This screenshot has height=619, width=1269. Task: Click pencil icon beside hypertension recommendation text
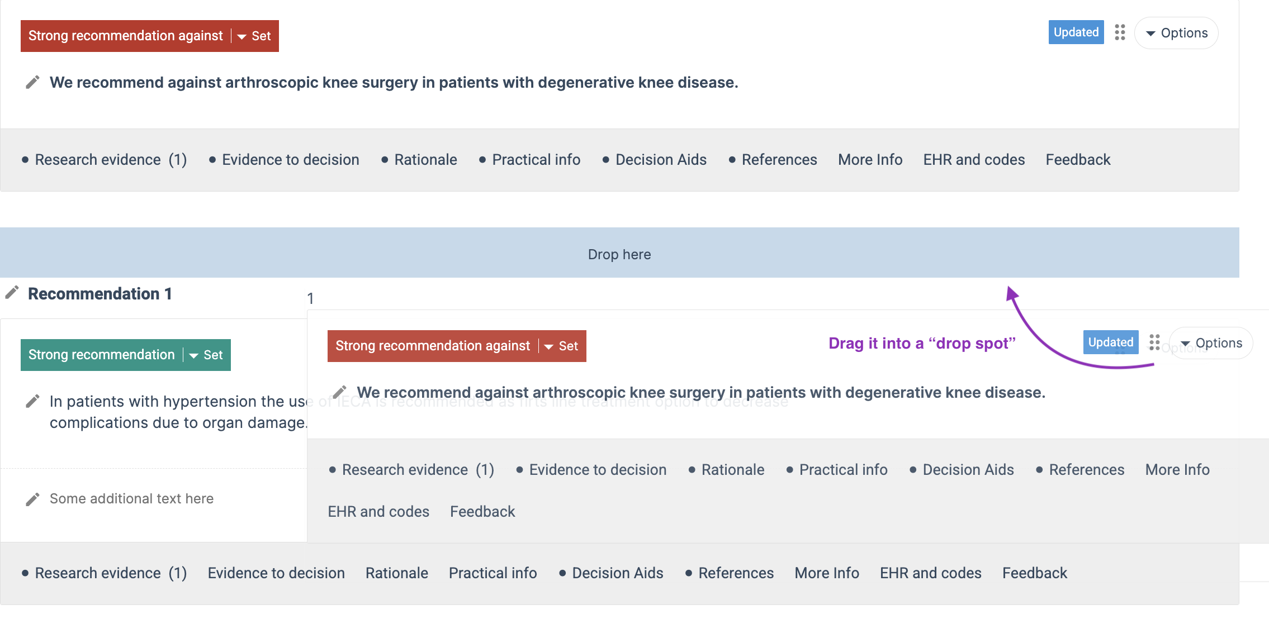[x=32, y=401]
